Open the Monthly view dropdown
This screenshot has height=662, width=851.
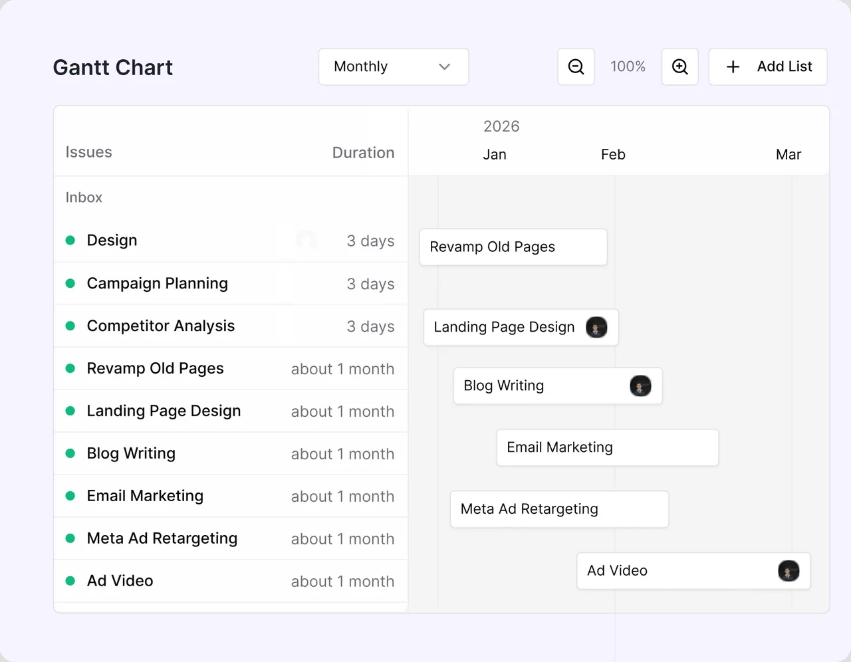(x=394, y=66)
